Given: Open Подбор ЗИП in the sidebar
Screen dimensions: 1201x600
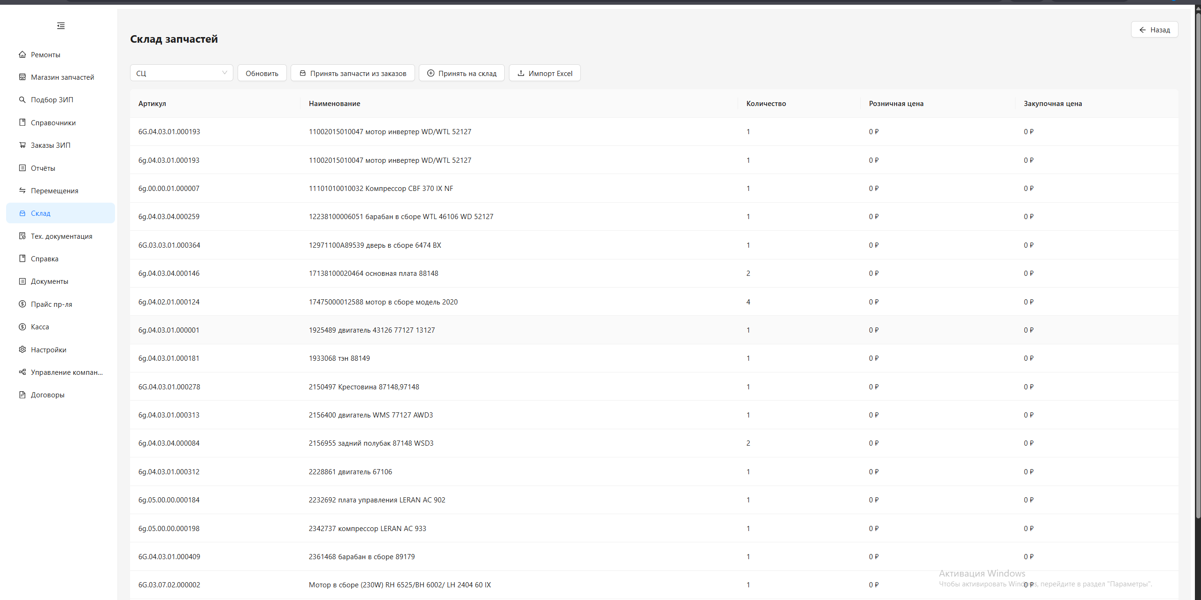Looking at the screenshot, I should pyautogui.click(x=61, y=99).
